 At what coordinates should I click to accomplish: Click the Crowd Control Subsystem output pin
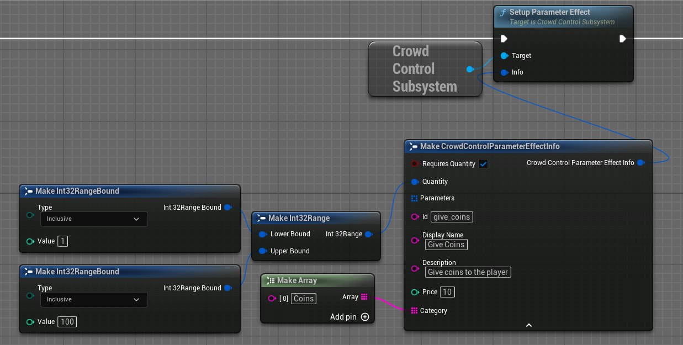(470, 69)
